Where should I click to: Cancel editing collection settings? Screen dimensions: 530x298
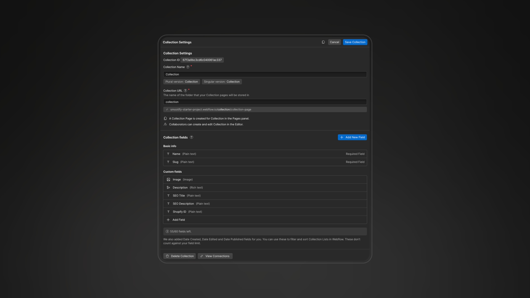click(334, 42)
